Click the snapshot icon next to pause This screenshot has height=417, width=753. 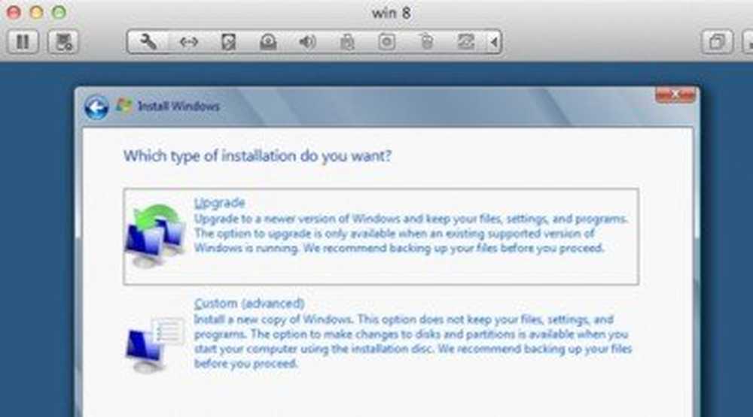[63, 42]
